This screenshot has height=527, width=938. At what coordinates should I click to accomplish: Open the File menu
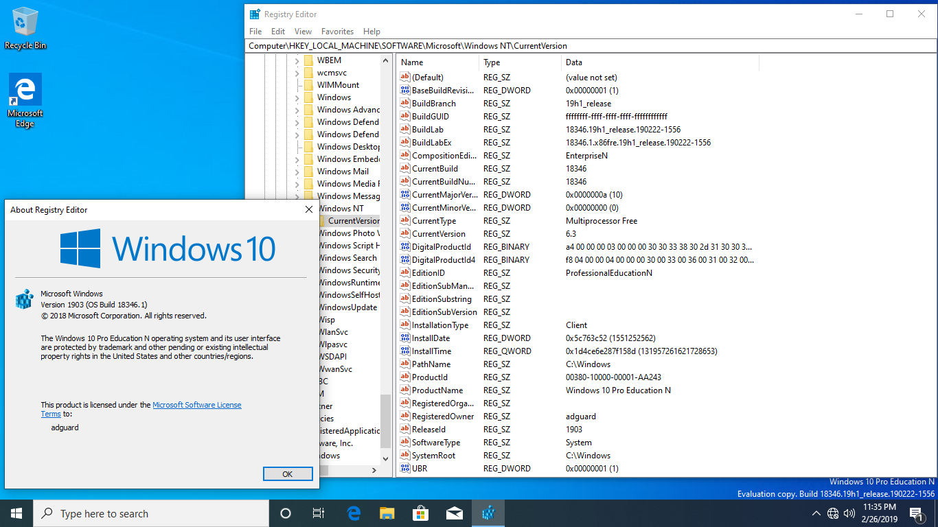[x=255, y=32]
